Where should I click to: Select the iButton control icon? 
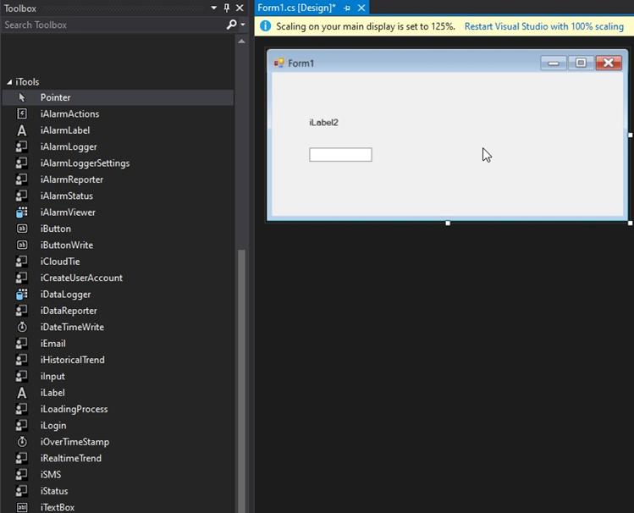22,229
